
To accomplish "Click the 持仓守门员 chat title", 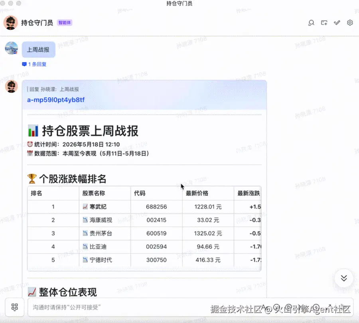I will (37, 23).
